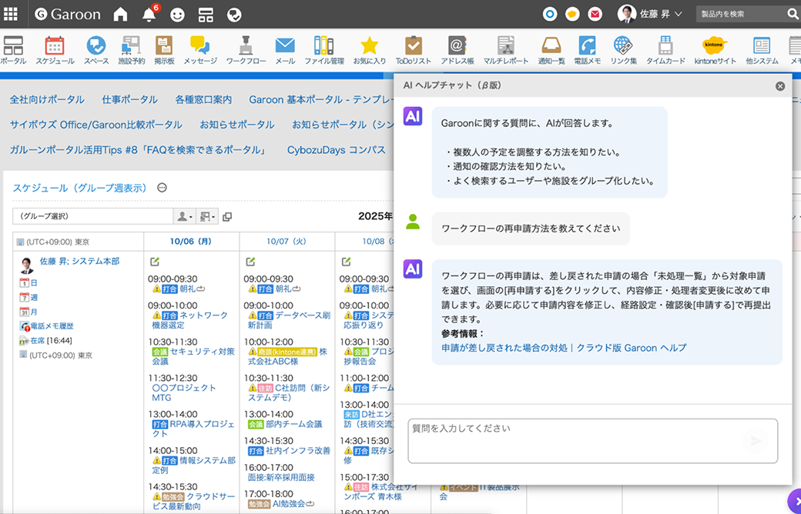
Task: Open the Schedule (スケジュール) calendar icon
Action: click(55, 50)
